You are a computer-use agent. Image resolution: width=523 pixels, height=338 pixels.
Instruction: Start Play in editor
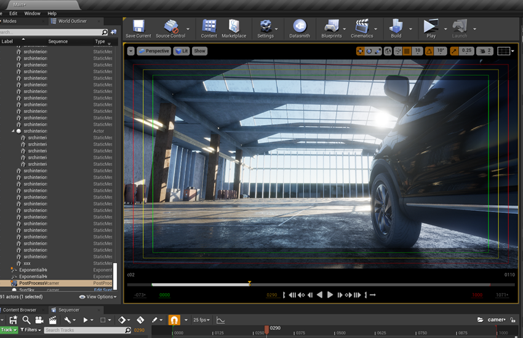pos(431,29)
